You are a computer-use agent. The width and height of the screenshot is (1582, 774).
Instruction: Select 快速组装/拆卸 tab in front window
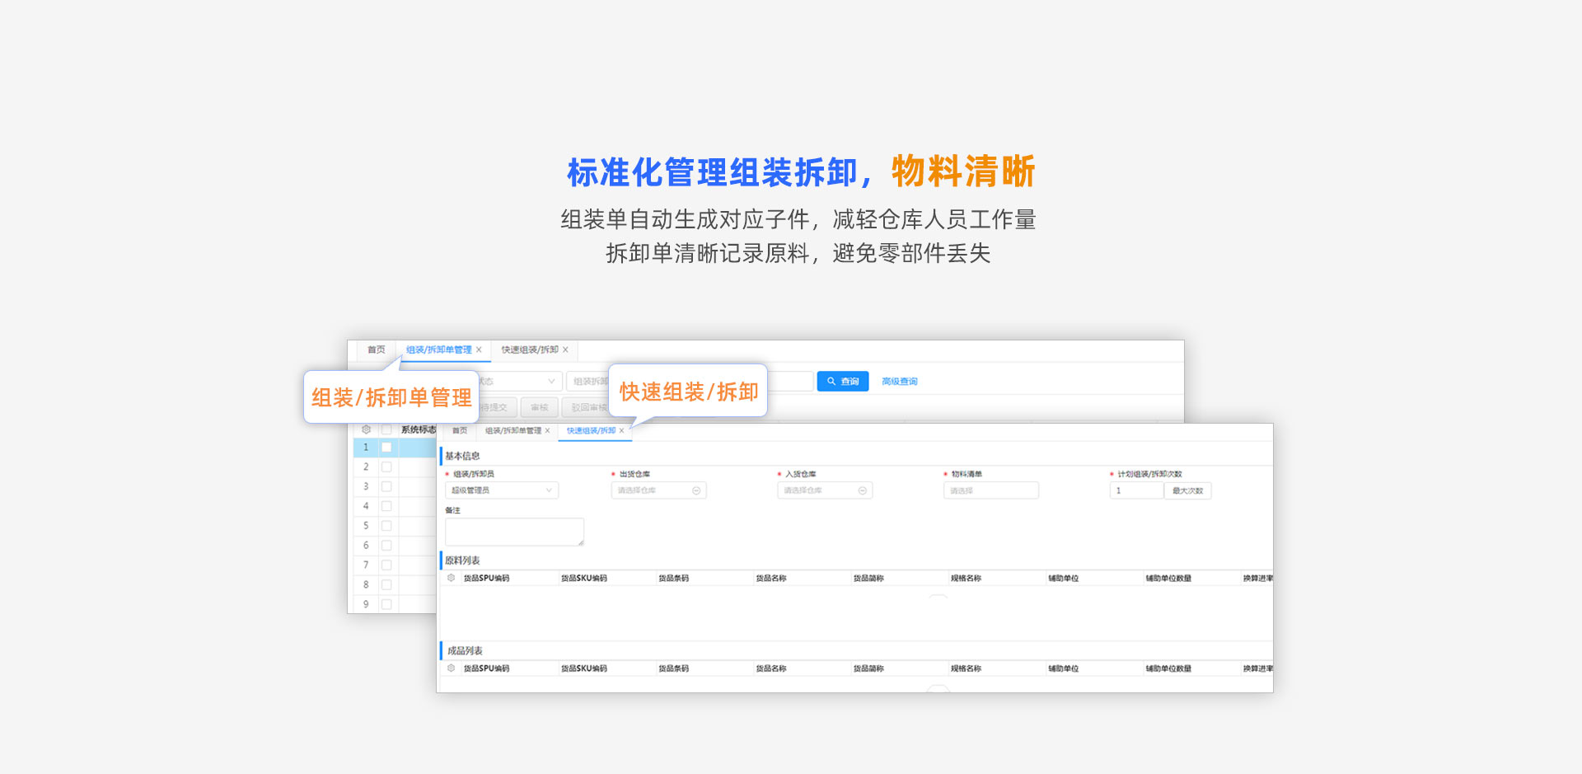[x=591, y=430]
